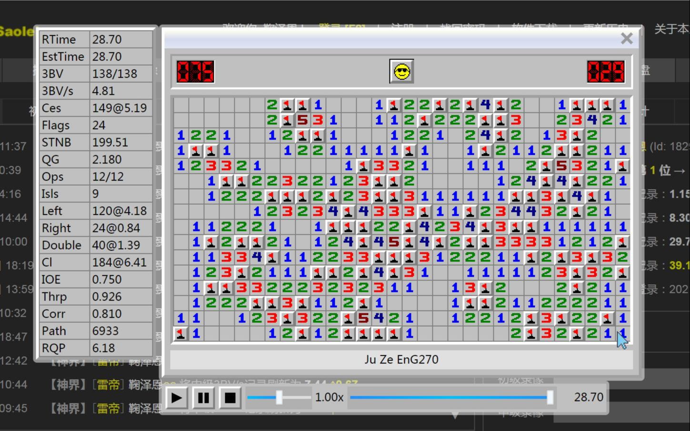Image resolution: width=690 pixels, height=431 pixels.
Task: Click the 1.00x playback speed label
Action: tap(329, 397)
